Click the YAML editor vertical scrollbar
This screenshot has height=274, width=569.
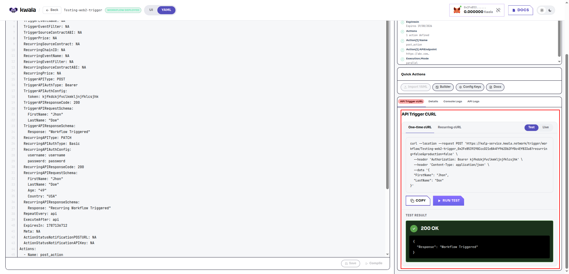[387, 105]
